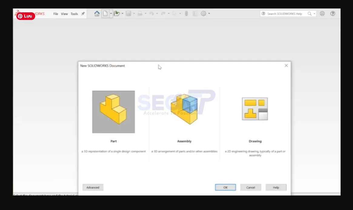Confirm the dialog with OK

coord(225,187)
